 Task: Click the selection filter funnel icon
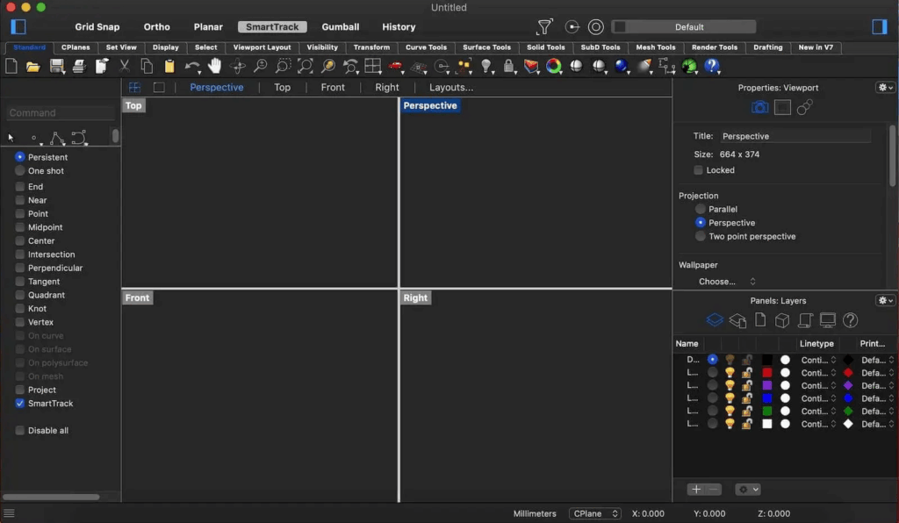[545, 27]
